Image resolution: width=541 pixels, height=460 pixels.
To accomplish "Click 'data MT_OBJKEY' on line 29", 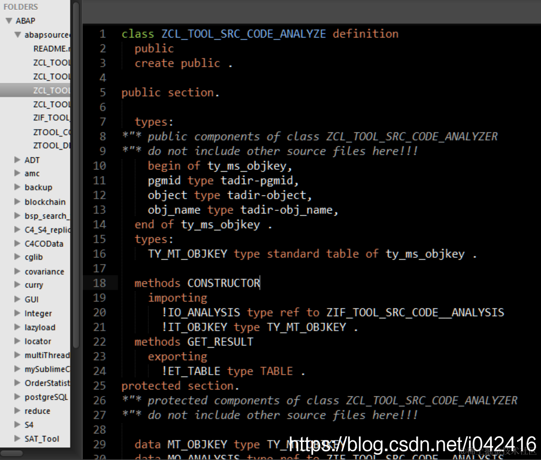I will [x=181, y=444].
